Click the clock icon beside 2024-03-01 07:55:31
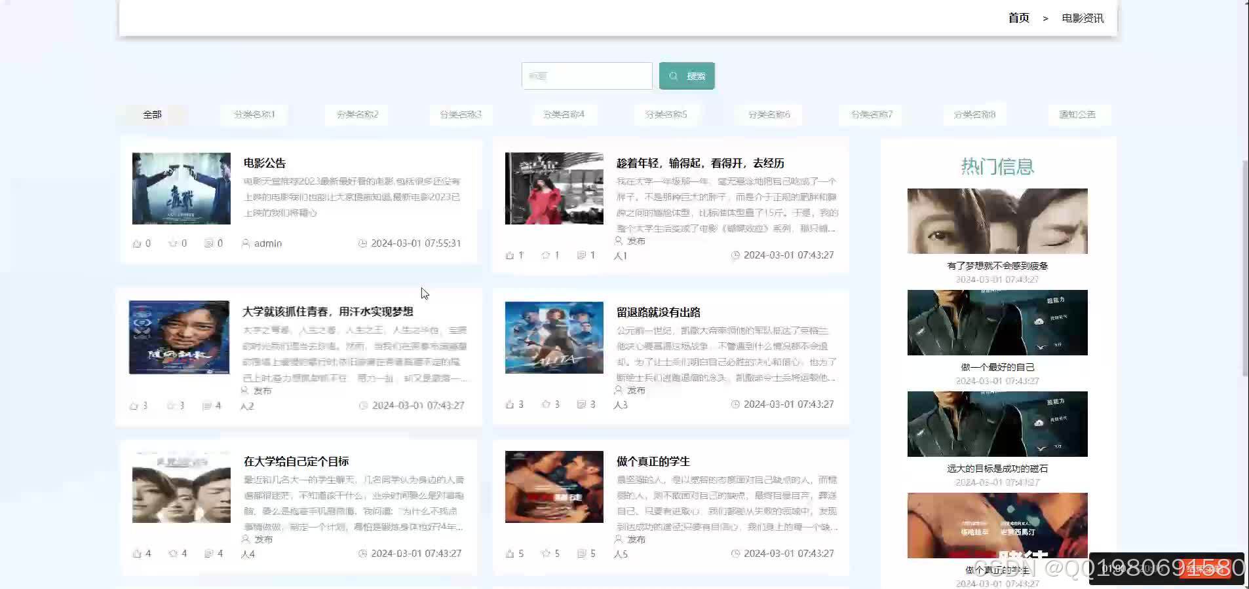This screenshot has height=589, width=1249. tap(364, 243)
